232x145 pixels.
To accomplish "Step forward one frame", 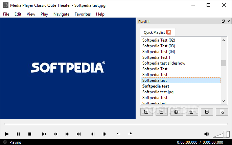I will pos(104,134).
